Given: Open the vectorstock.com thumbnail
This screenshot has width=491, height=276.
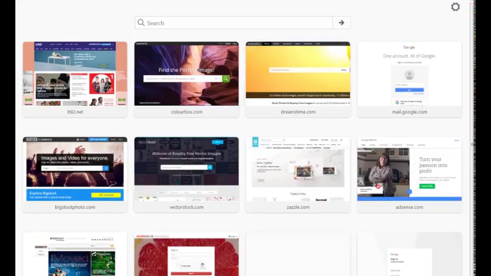Looking at the screenshot, I should tap(186, 169).
